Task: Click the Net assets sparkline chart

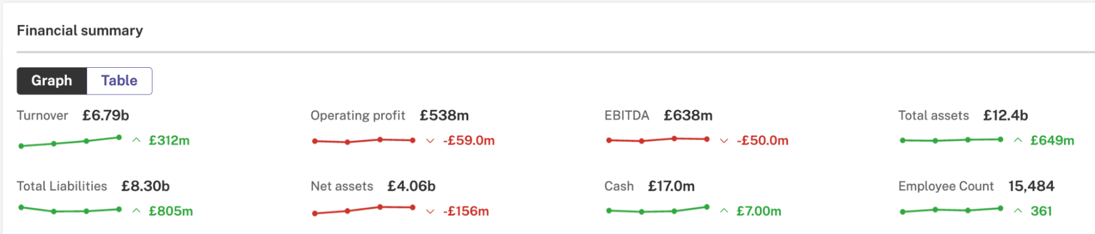Action: [364, 210]
